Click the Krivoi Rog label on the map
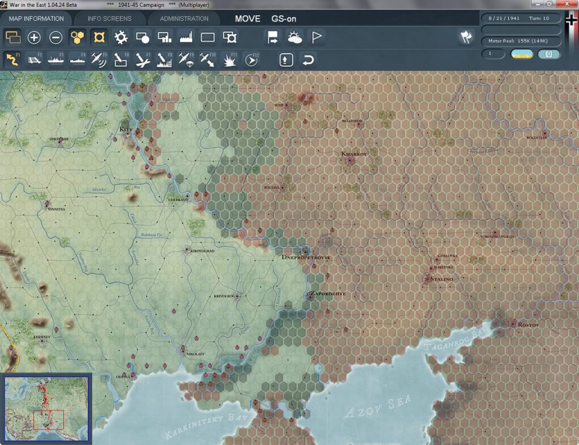 click(224, 296)
